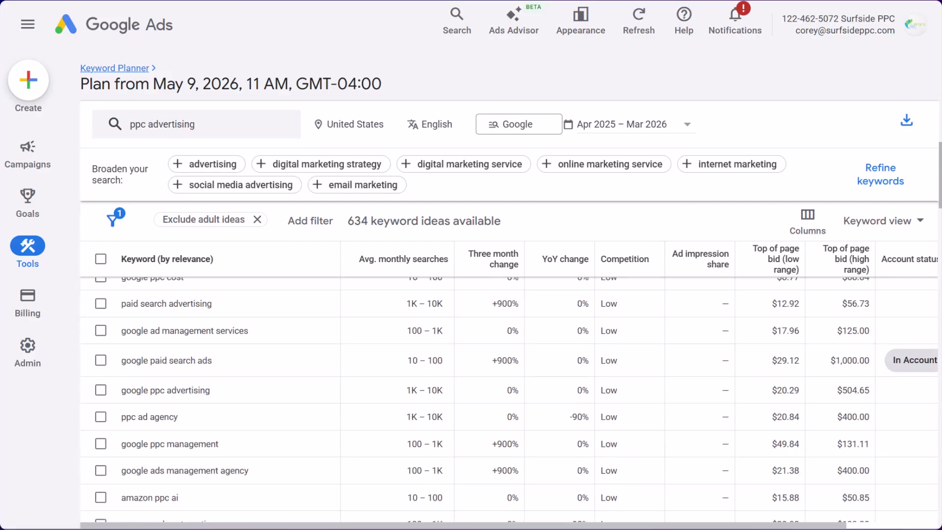The height and width of the screenshot is (530, 942).
Task: Add 'internet marketing' suggestion
Action: (732, 164)
